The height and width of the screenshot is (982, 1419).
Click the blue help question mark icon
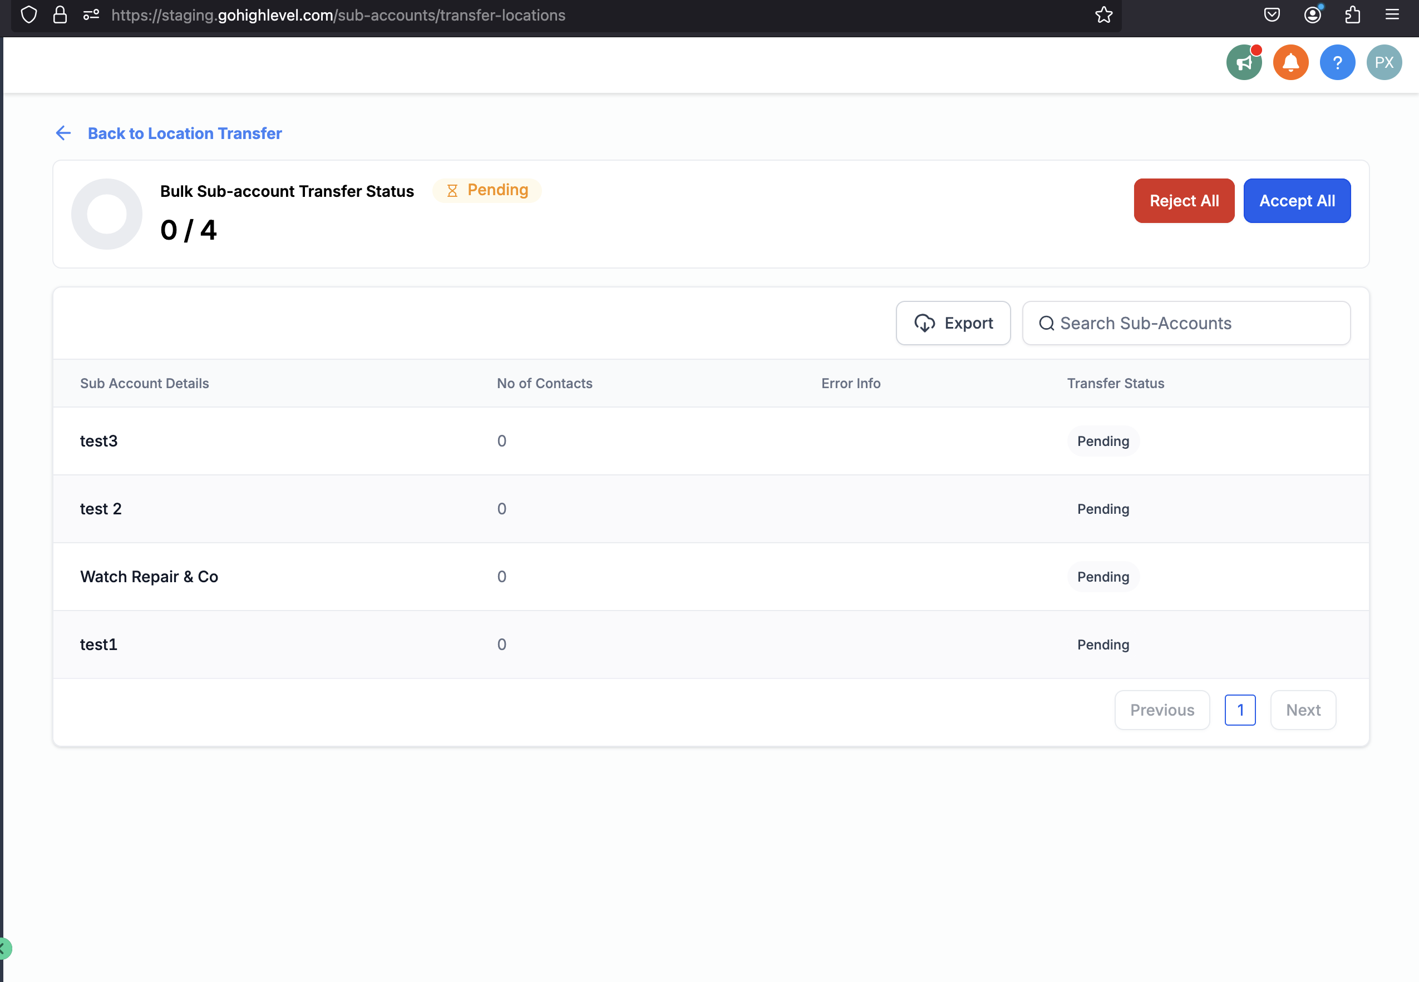point(1337,62)
